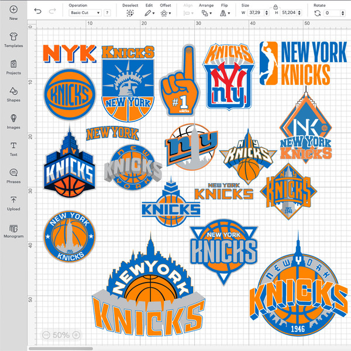Toggle the size aspect ratio lock
The width and height of the screenshot is (351, 351).
276,7
